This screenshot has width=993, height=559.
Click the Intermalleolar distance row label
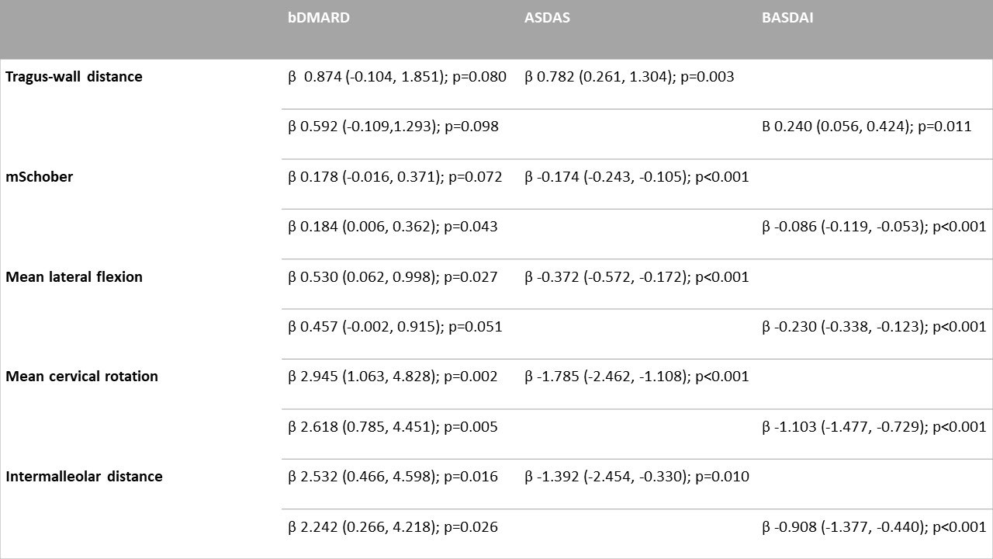[84, 477]
